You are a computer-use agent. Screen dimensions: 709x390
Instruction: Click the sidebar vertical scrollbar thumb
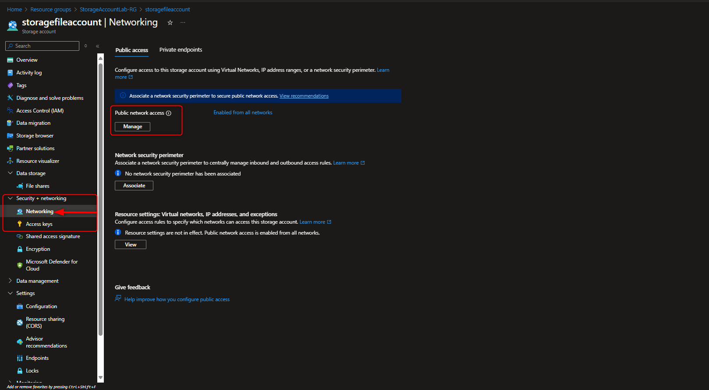click(101, 200)
